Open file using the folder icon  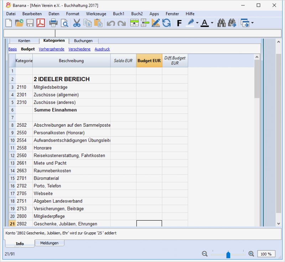(19, 23)
